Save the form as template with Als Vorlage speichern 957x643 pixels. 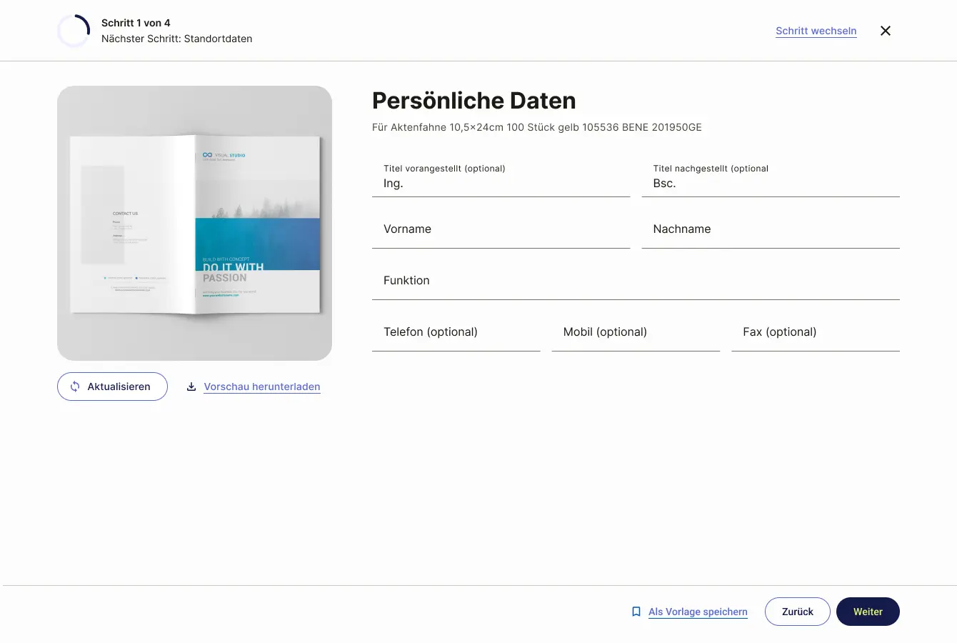coord(698,612)
